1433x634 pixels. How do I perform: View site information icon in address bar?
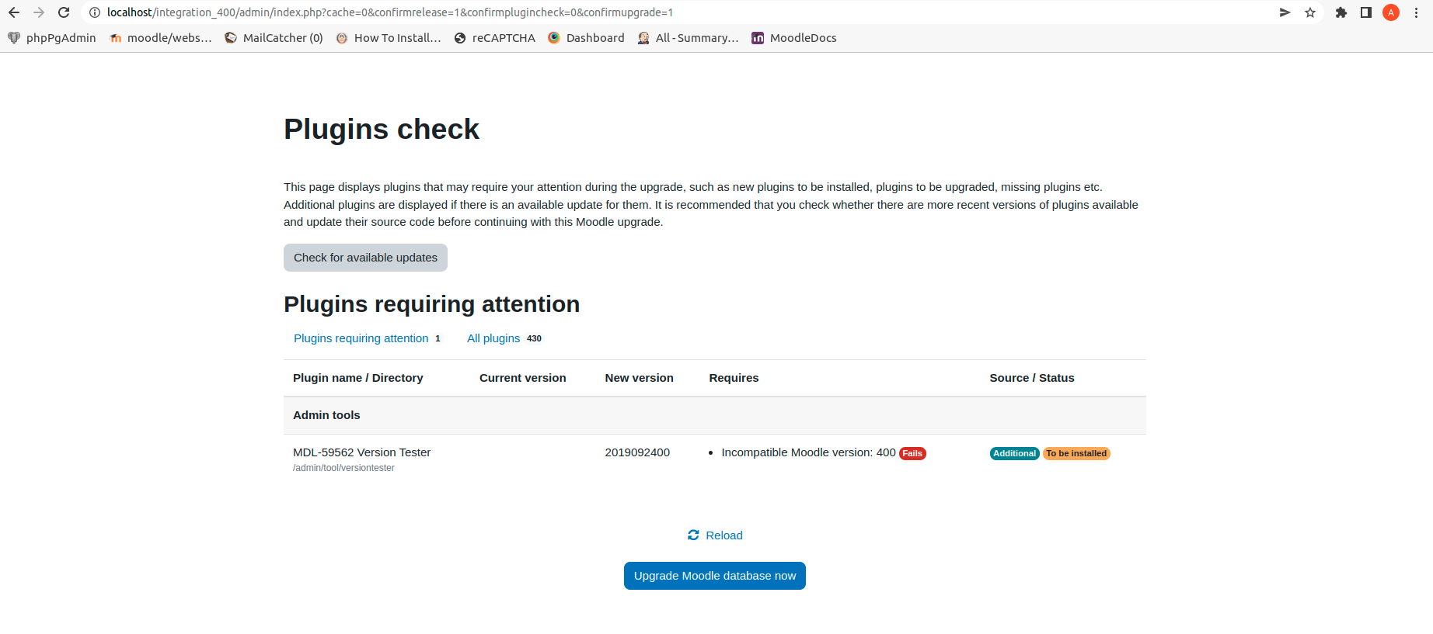click(95, 12)
